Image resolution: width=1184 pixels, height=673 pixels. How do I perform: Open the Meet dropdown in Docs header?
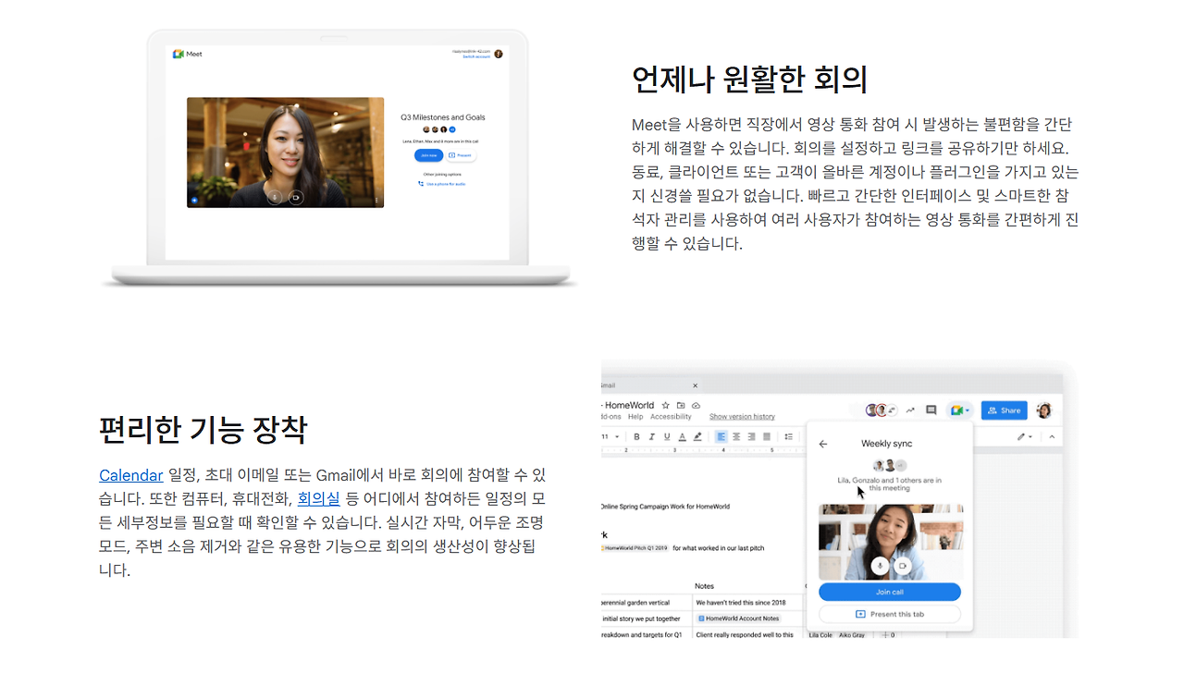click(960, 410)
